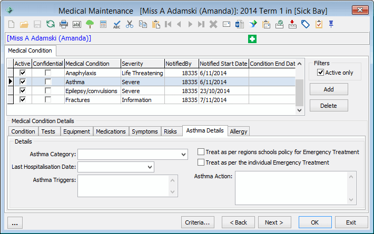This screenshot has height=234, width=374.
Task: Click the ellipsis '...' button
Action: pyautogui.click(x=15, y=222)
